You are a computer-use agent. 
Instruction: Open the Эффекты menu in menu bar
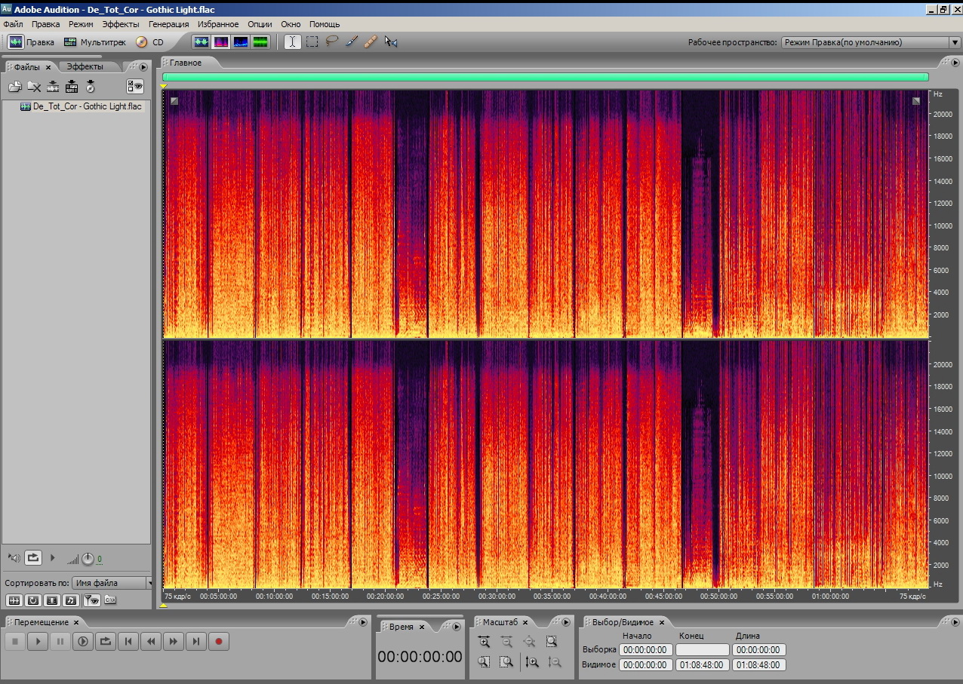pyautogui.click(x=121, y=24)
